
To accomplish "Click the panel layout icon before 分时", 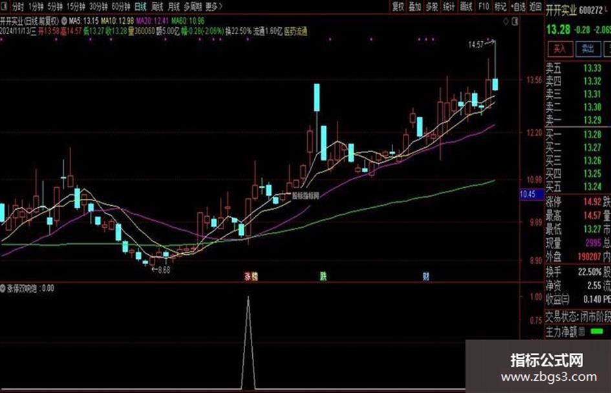I will [5, 6].
